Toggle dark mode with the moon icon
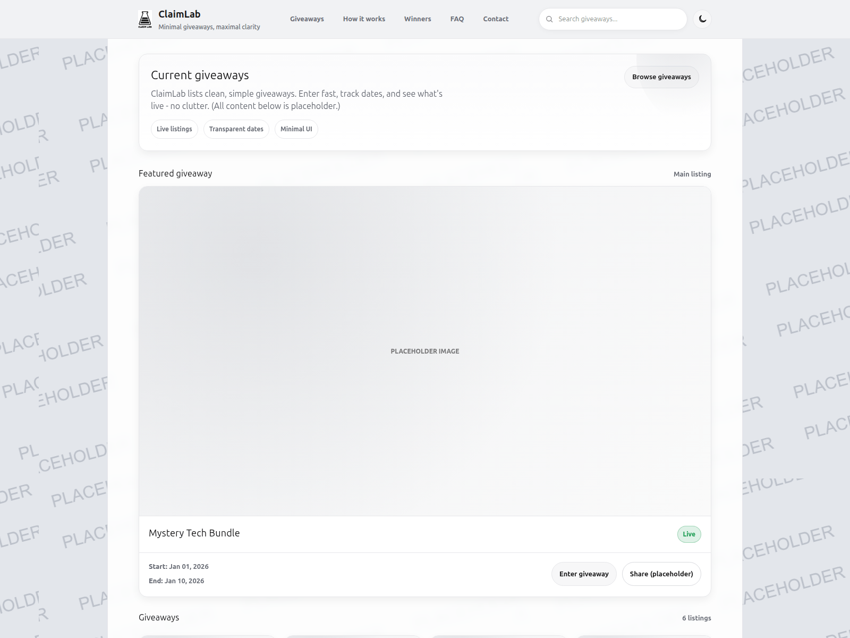850x638 pixels. (x=702, y=19)
